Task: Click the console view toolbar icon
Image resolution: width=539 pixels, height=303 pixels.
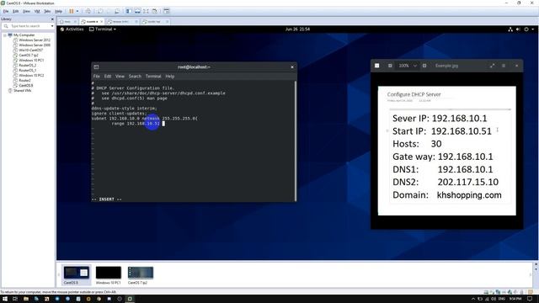Action: tap(167, 11)
